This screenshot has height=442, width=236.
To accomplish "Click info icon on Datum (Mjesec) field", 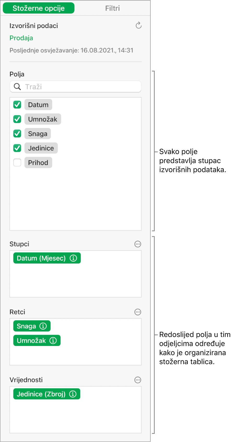I will pos(74,258).
